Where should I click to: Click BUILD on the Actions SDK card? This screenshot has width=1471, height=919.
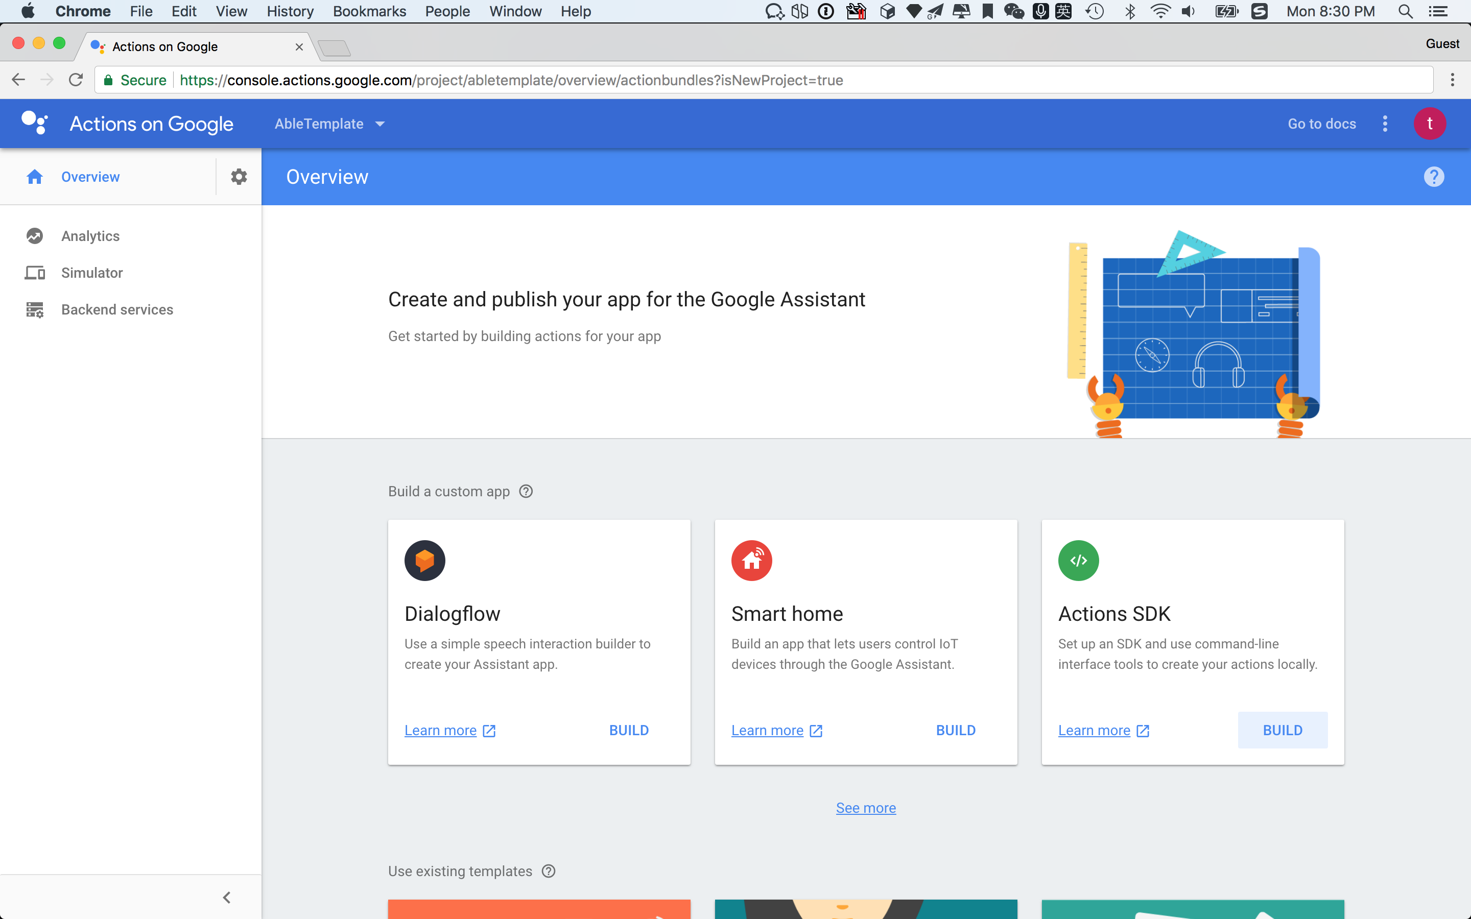coord(1282,730)
